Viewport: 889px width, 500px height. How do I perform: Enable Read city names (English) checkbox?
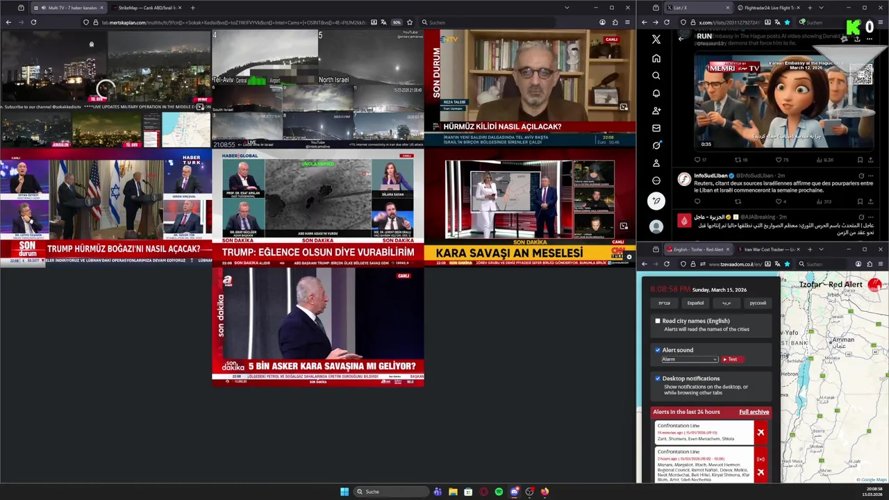coord(658,321)
